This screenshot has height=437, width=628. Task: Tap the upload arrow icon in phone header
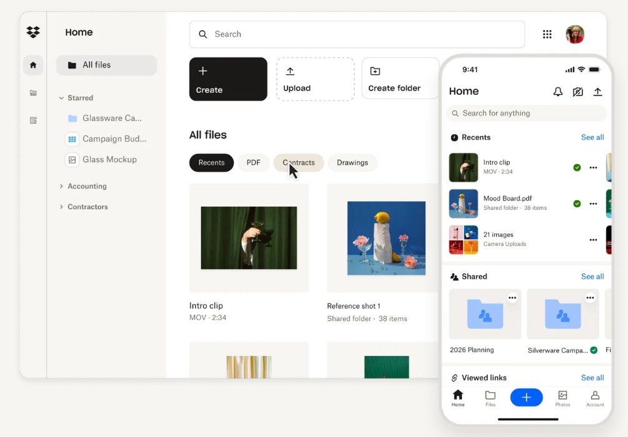click(597, 92)
